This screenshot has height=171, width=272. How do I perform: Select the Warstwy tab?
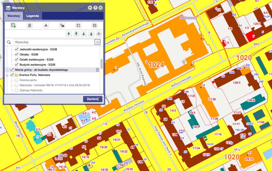click(14, 16)
